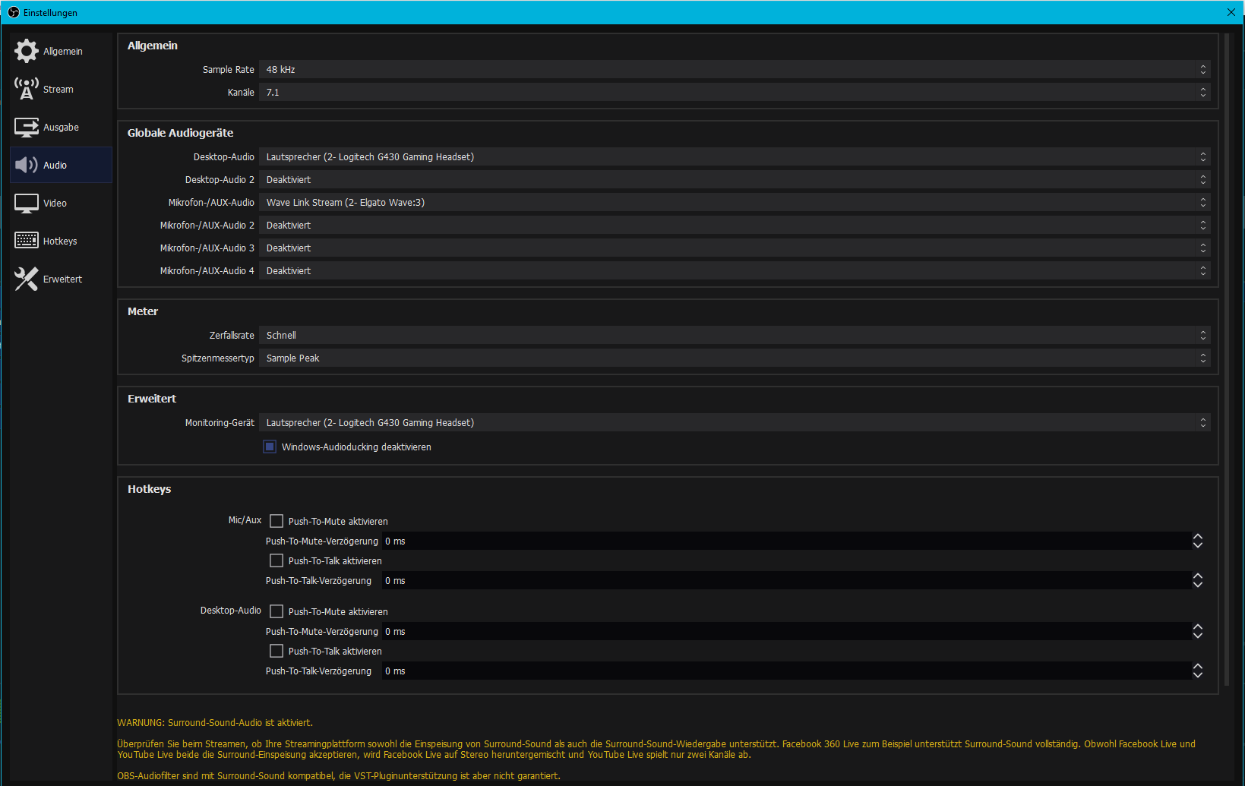Open the Erweitert tools icon

click(27, 279)
